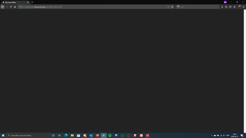The image size is (246, 138).
Task: Click the red extension icon with badge
Action: tap(239, 6)
